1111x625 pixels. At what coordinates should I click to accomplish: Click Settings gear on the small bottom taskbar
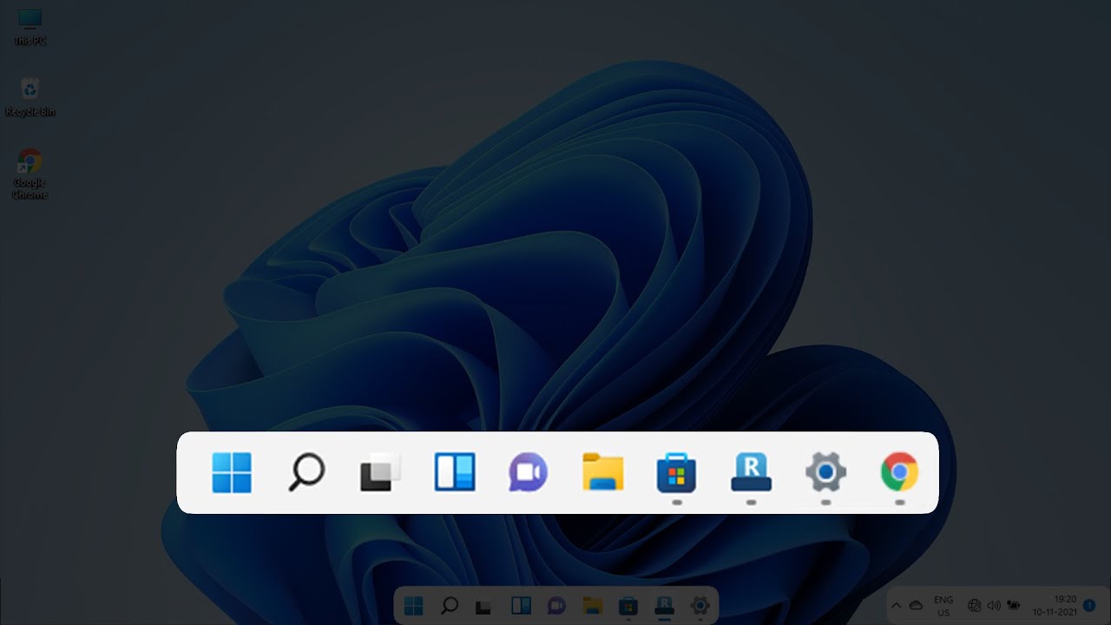(700, 605)
